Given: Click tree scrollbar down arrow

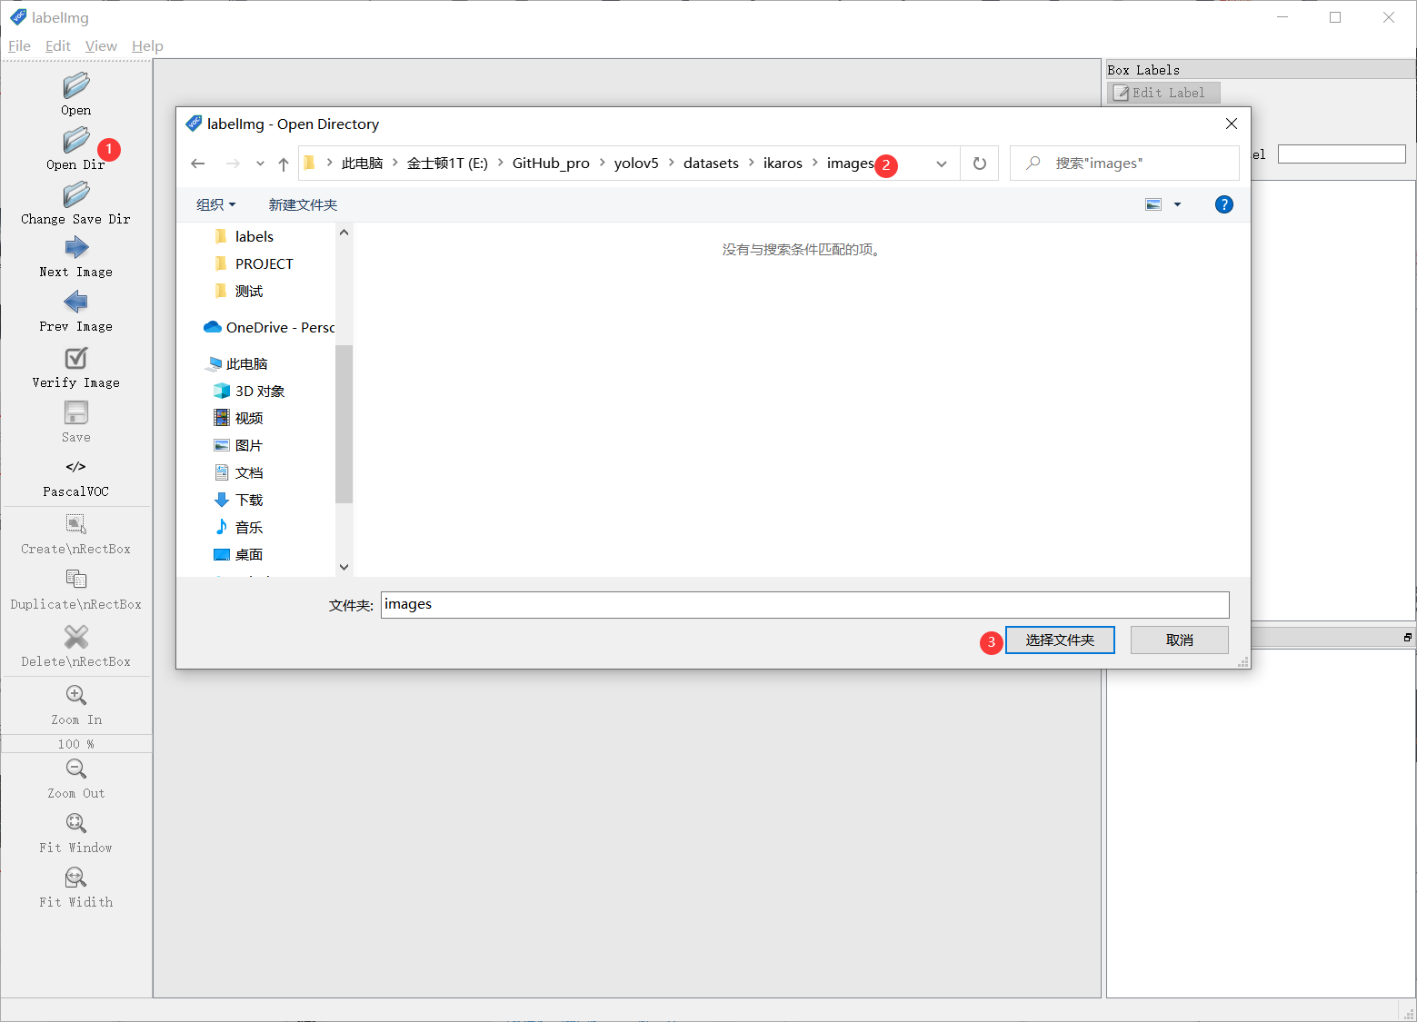Looking at the screenshot, I should 344,567.
